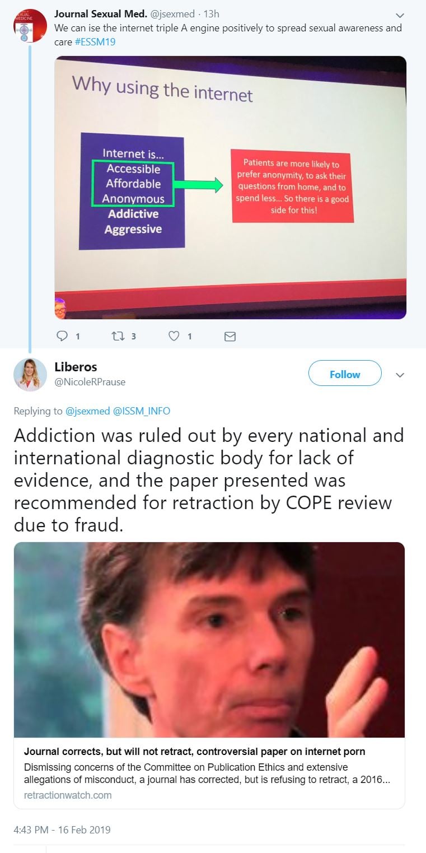Viewport: 426px width, 853px height.
Task: Open the 4:43 PM - 16 Feb 2019 timestamp
Action: click(x=62, y=829)
